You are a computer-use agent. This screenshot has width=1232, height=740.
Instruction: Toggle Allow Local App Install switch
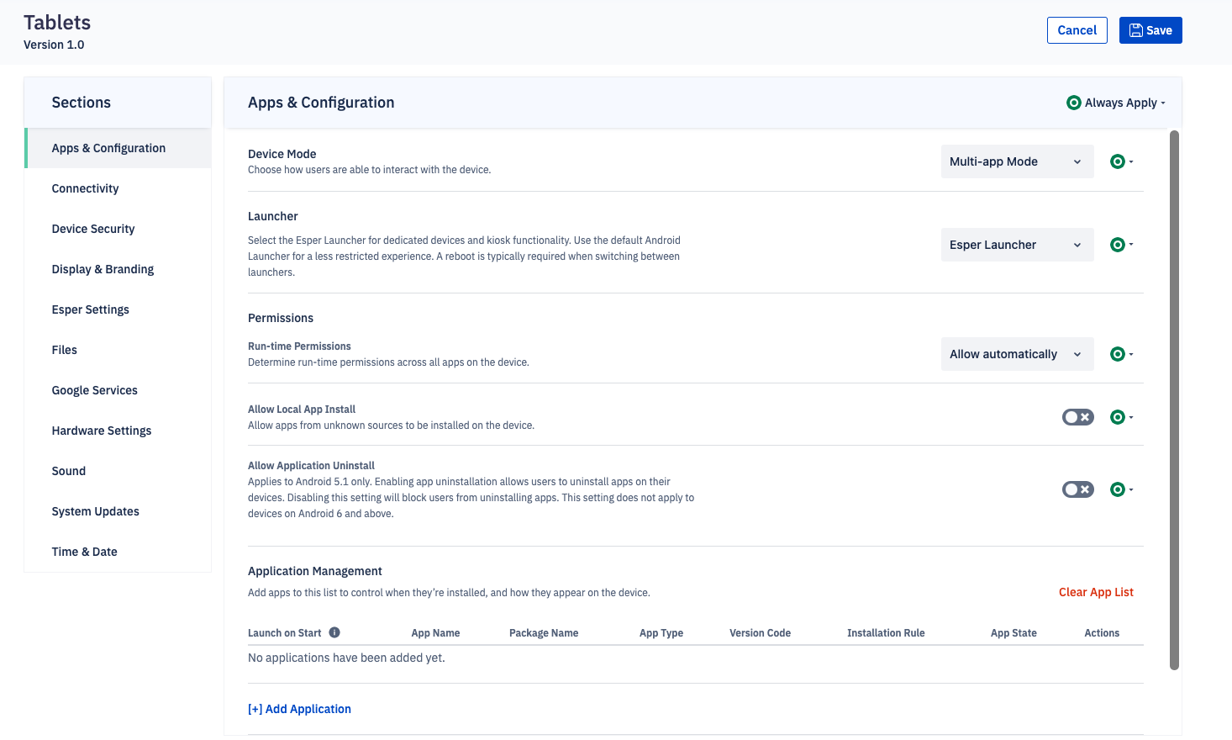click(x=1077, y=417)
